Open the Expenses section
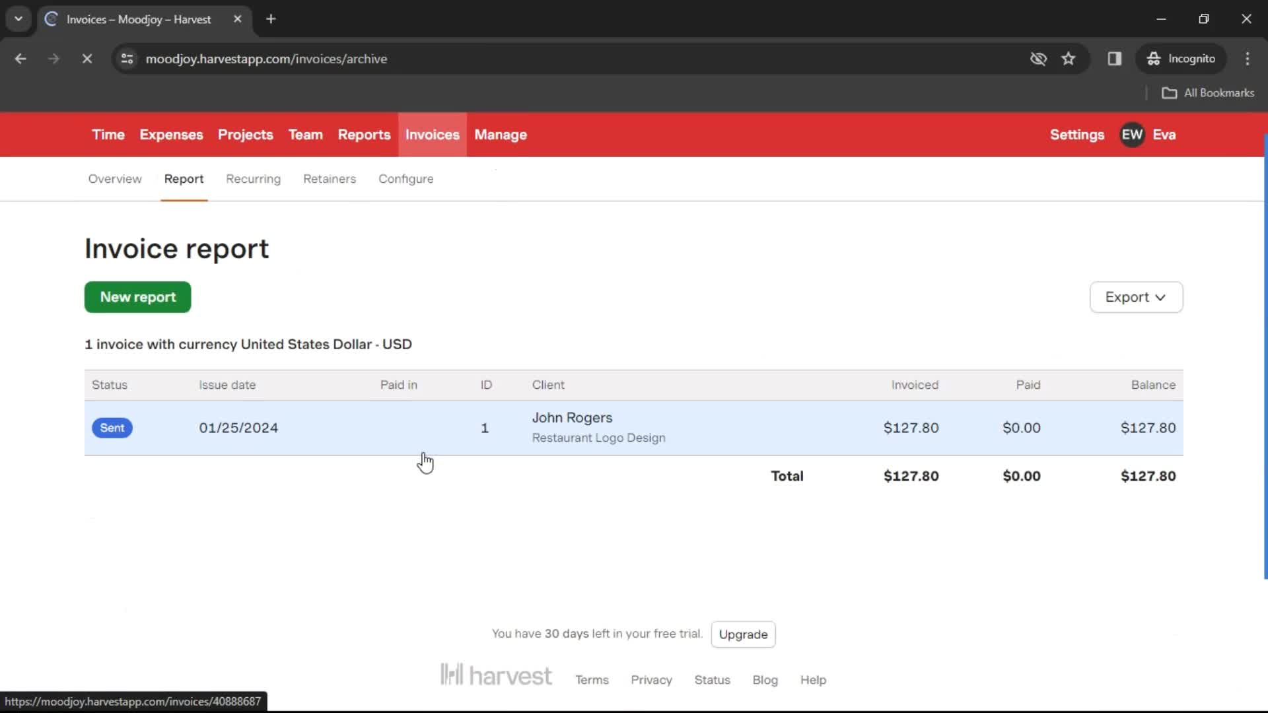Image resolution: width=1268 pixels, height=713 pixels. click(x=171, y=135)
